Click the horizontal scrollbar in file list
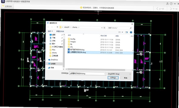 (96, 70)
